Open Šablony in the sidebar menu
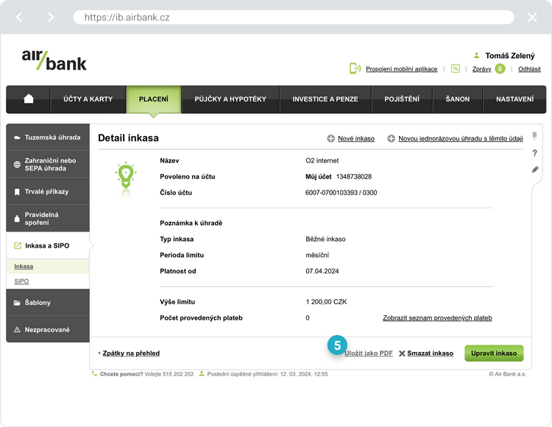 (38, 303)
